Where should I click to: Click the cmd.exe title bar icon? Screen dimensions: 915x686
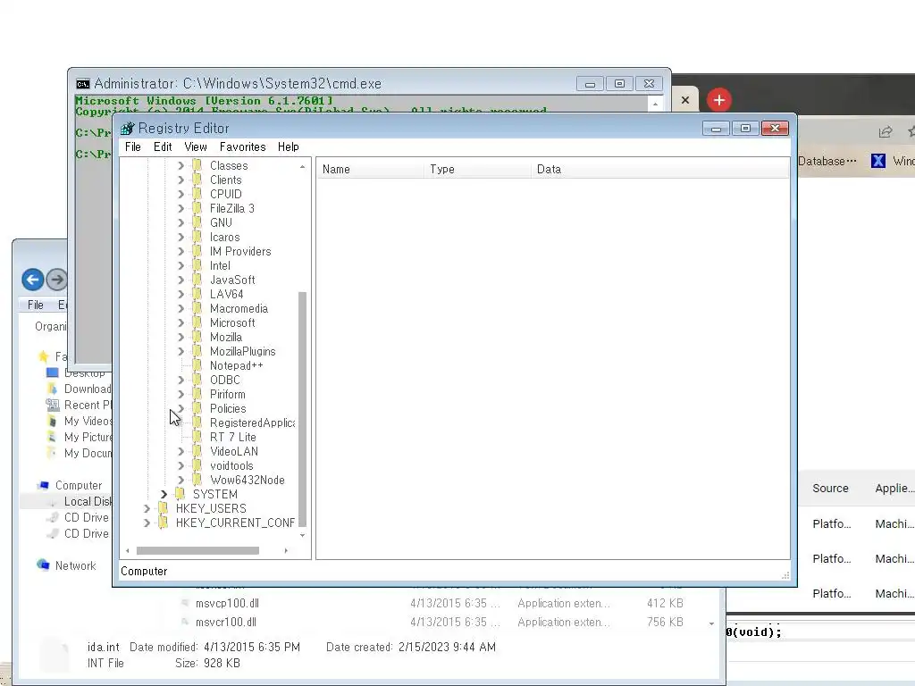[83, 83]
